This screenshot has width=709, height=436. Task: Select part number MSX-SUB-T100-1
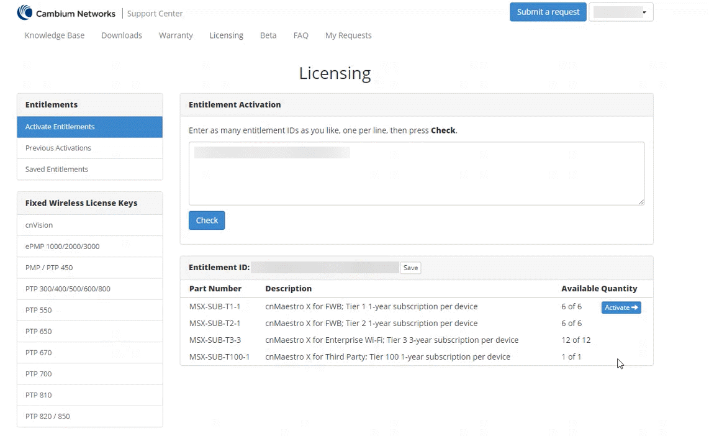(219, 357)
